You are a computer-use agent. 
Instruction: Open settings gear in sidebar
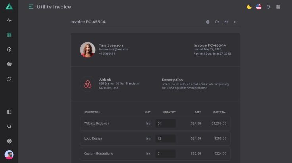point(9,141)
